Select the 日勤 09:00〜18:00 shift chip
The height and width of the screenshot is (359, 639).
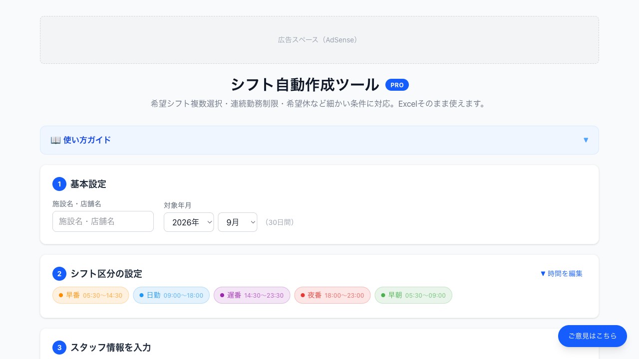[x=171, y=295]
